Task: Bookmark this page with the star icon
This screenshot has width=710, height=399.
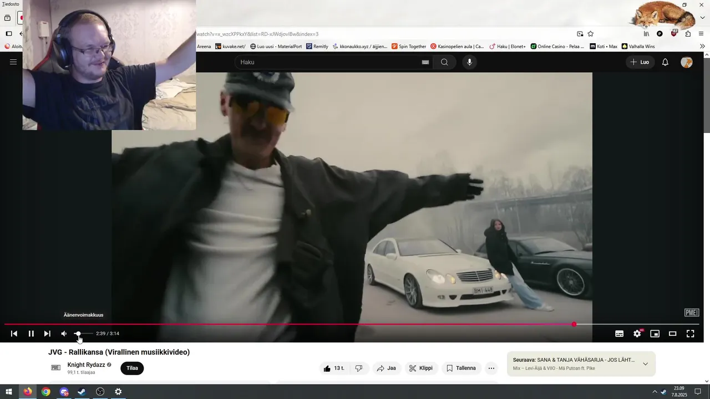Action: pyautogui.click(x=591, y=34)
